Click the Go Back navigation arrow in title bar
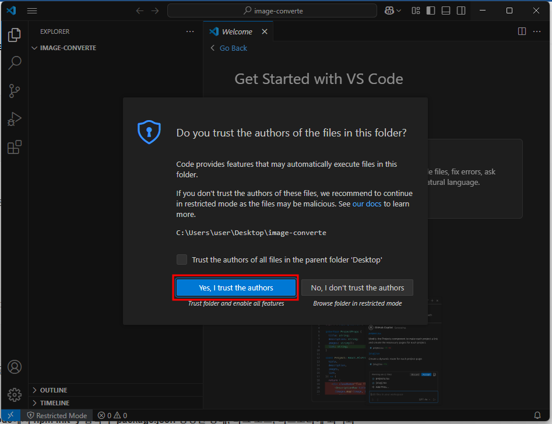This screenshot has width=552, height=424. 140,11
